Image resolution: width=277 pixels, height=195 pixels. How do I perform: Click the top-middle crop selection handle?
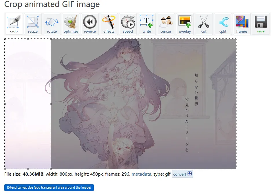click(x=28, y=39)
